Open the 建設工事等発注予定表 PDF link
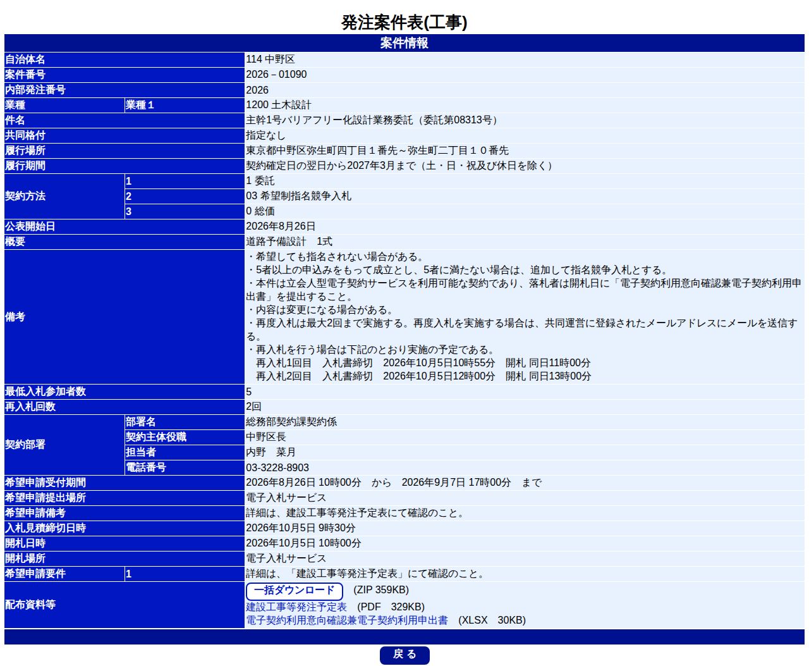This screenshot has height=666, width=809. coord(296,607)
